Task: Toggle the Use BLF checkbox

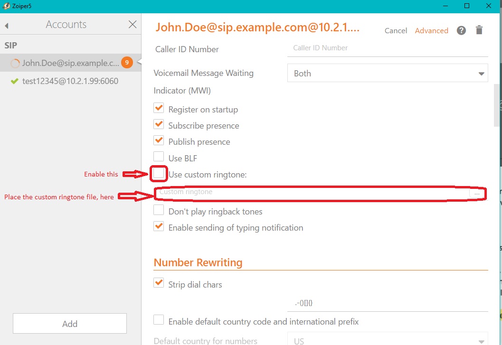Action: 159,157
